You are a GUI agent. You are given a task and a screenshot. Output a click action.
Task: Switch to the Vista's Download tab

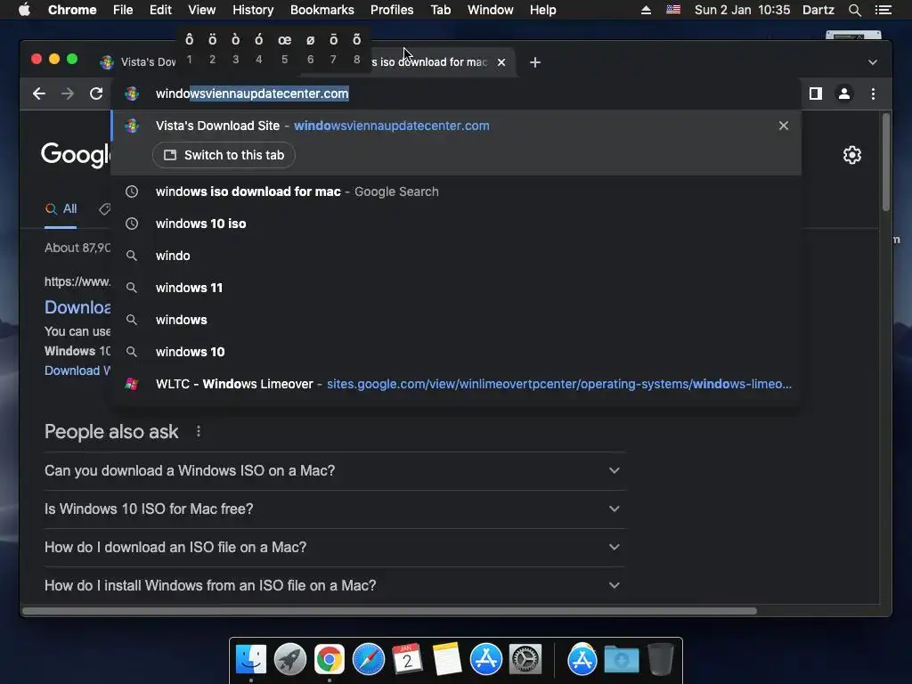(x=138, y=62)
